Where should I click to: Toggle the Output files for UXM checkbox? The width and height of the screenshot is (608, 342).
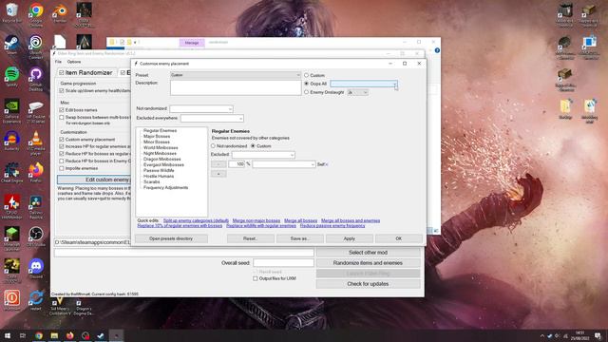pos(256,278)
